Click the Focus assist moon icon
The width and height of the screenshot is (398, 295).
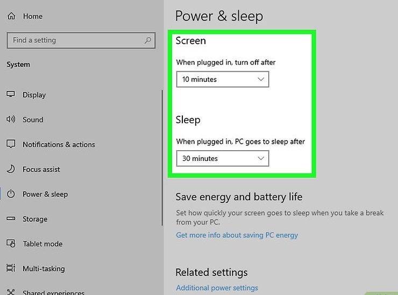tap(11, 168)
